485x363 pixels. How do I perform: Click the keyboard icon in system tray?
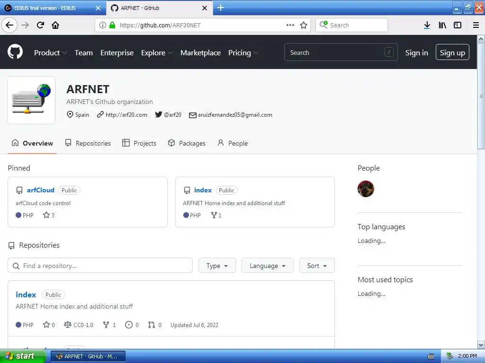[x=431, y=356]
